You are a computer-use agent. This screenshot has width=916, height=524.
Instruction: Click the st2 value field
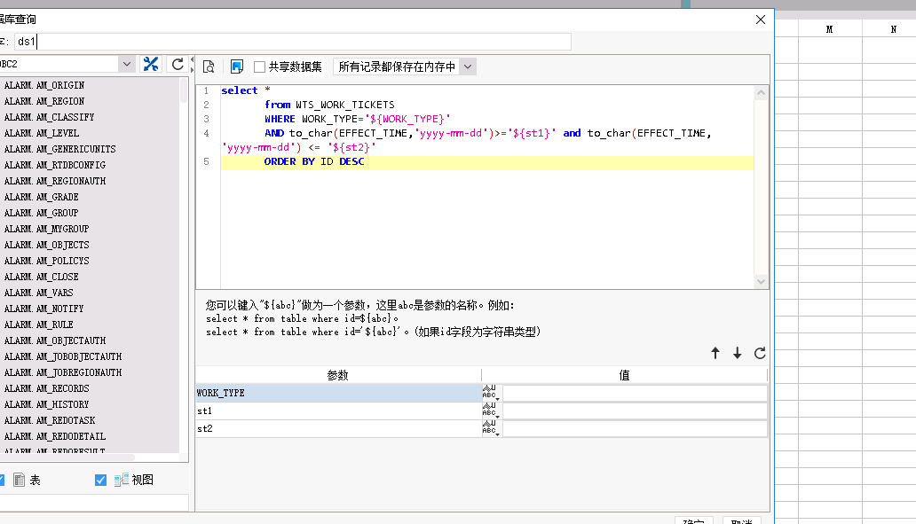coord(635,428)
